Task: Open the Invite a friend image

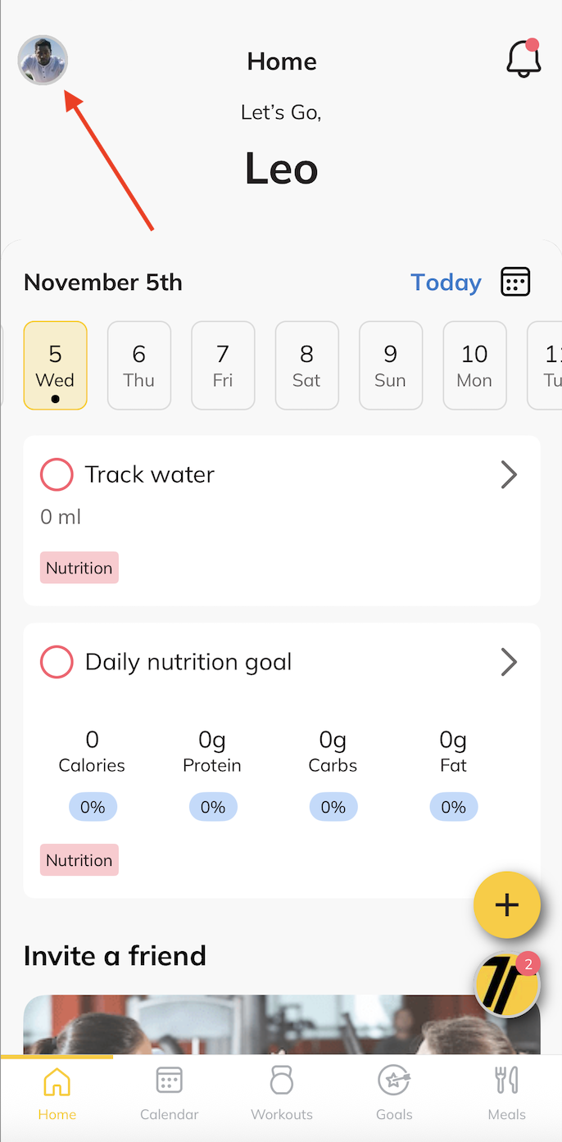Action: coord(246,1024)
